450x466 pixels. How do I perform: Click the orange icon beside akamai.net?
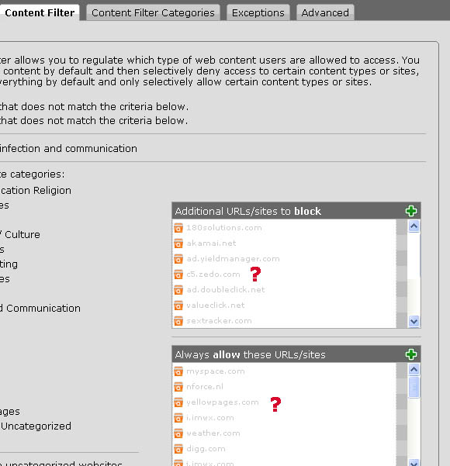coord(178,243)
